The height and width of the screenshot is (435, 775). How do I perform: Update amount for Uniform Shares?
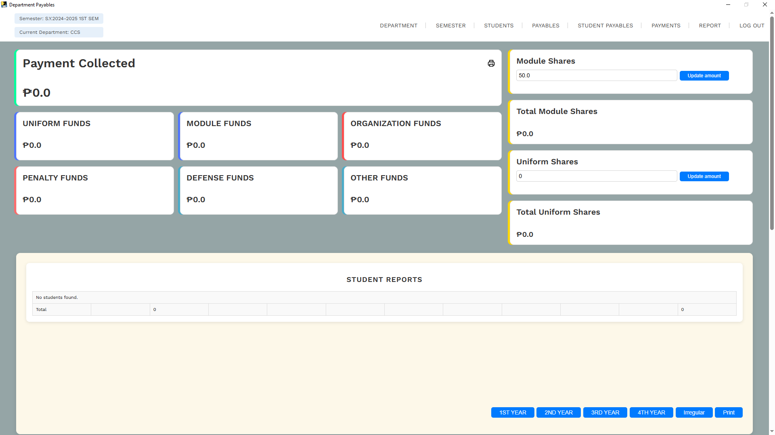704,176
